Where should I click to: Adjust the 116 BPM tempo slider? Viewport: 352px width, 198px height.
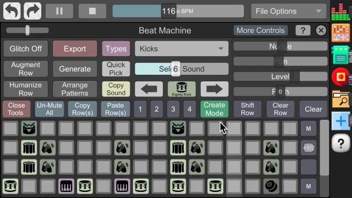pos(178,11)
